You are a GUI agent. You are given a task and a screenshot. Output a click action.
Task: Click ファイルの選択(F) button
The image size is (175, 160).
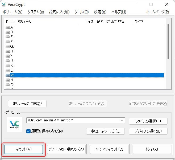click(148, 121)
